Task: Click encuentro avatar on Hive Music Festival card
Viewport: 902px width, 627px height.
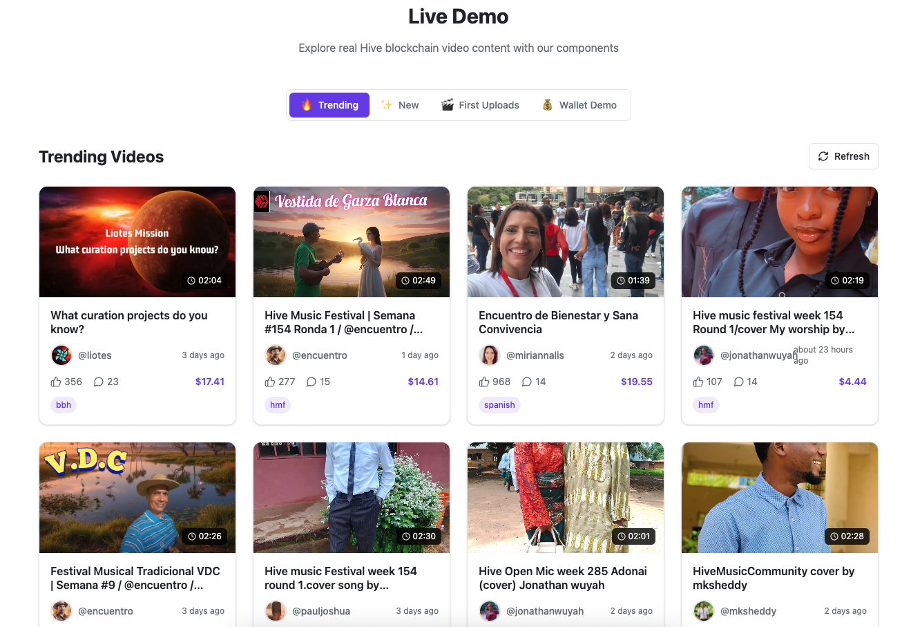Action: tap(276, 355)
